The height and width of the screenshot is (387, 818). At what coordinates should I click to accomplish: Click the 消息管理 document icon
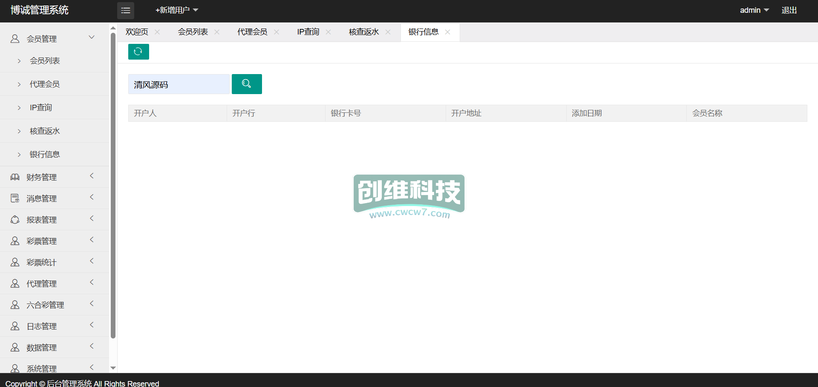[x=15, y=198]
